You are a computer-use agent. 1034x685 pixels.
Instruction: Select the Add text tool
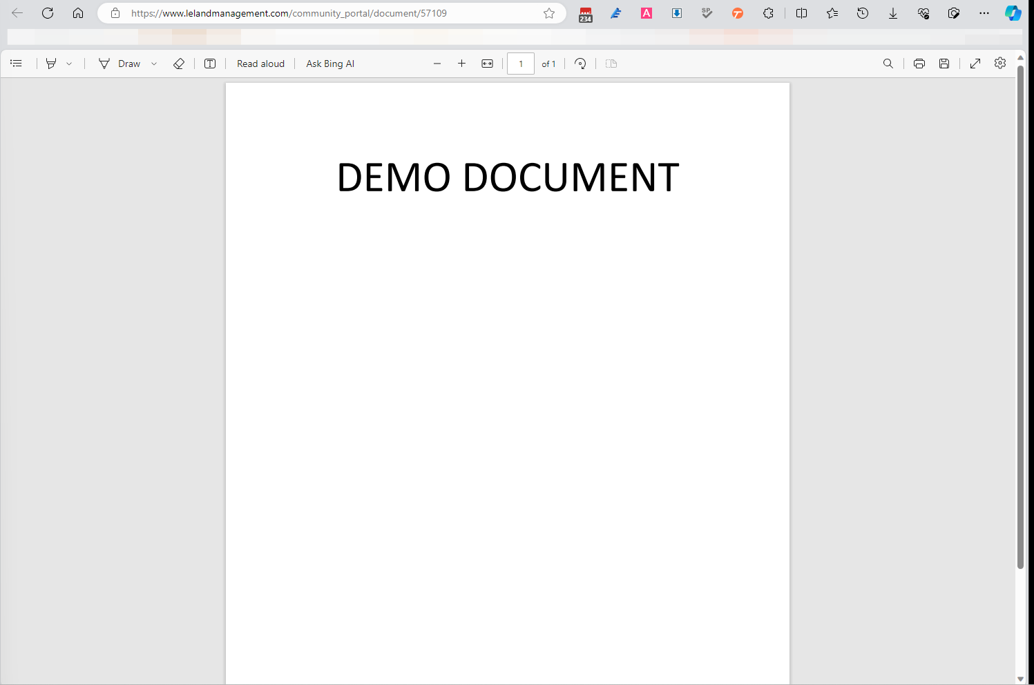(210, 64)
